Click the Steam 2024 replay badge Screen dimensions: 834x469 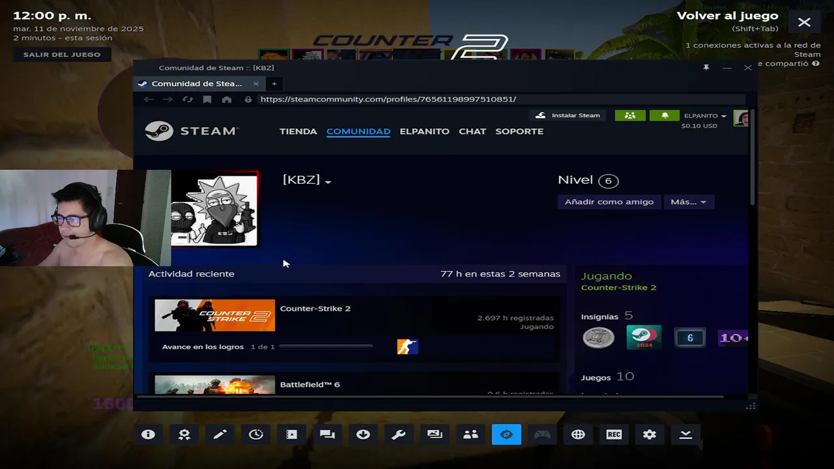[644, 337]
